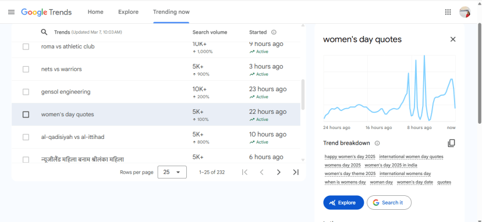
Task: Close the women's day quotes panel
Action: tap(453, 40)
